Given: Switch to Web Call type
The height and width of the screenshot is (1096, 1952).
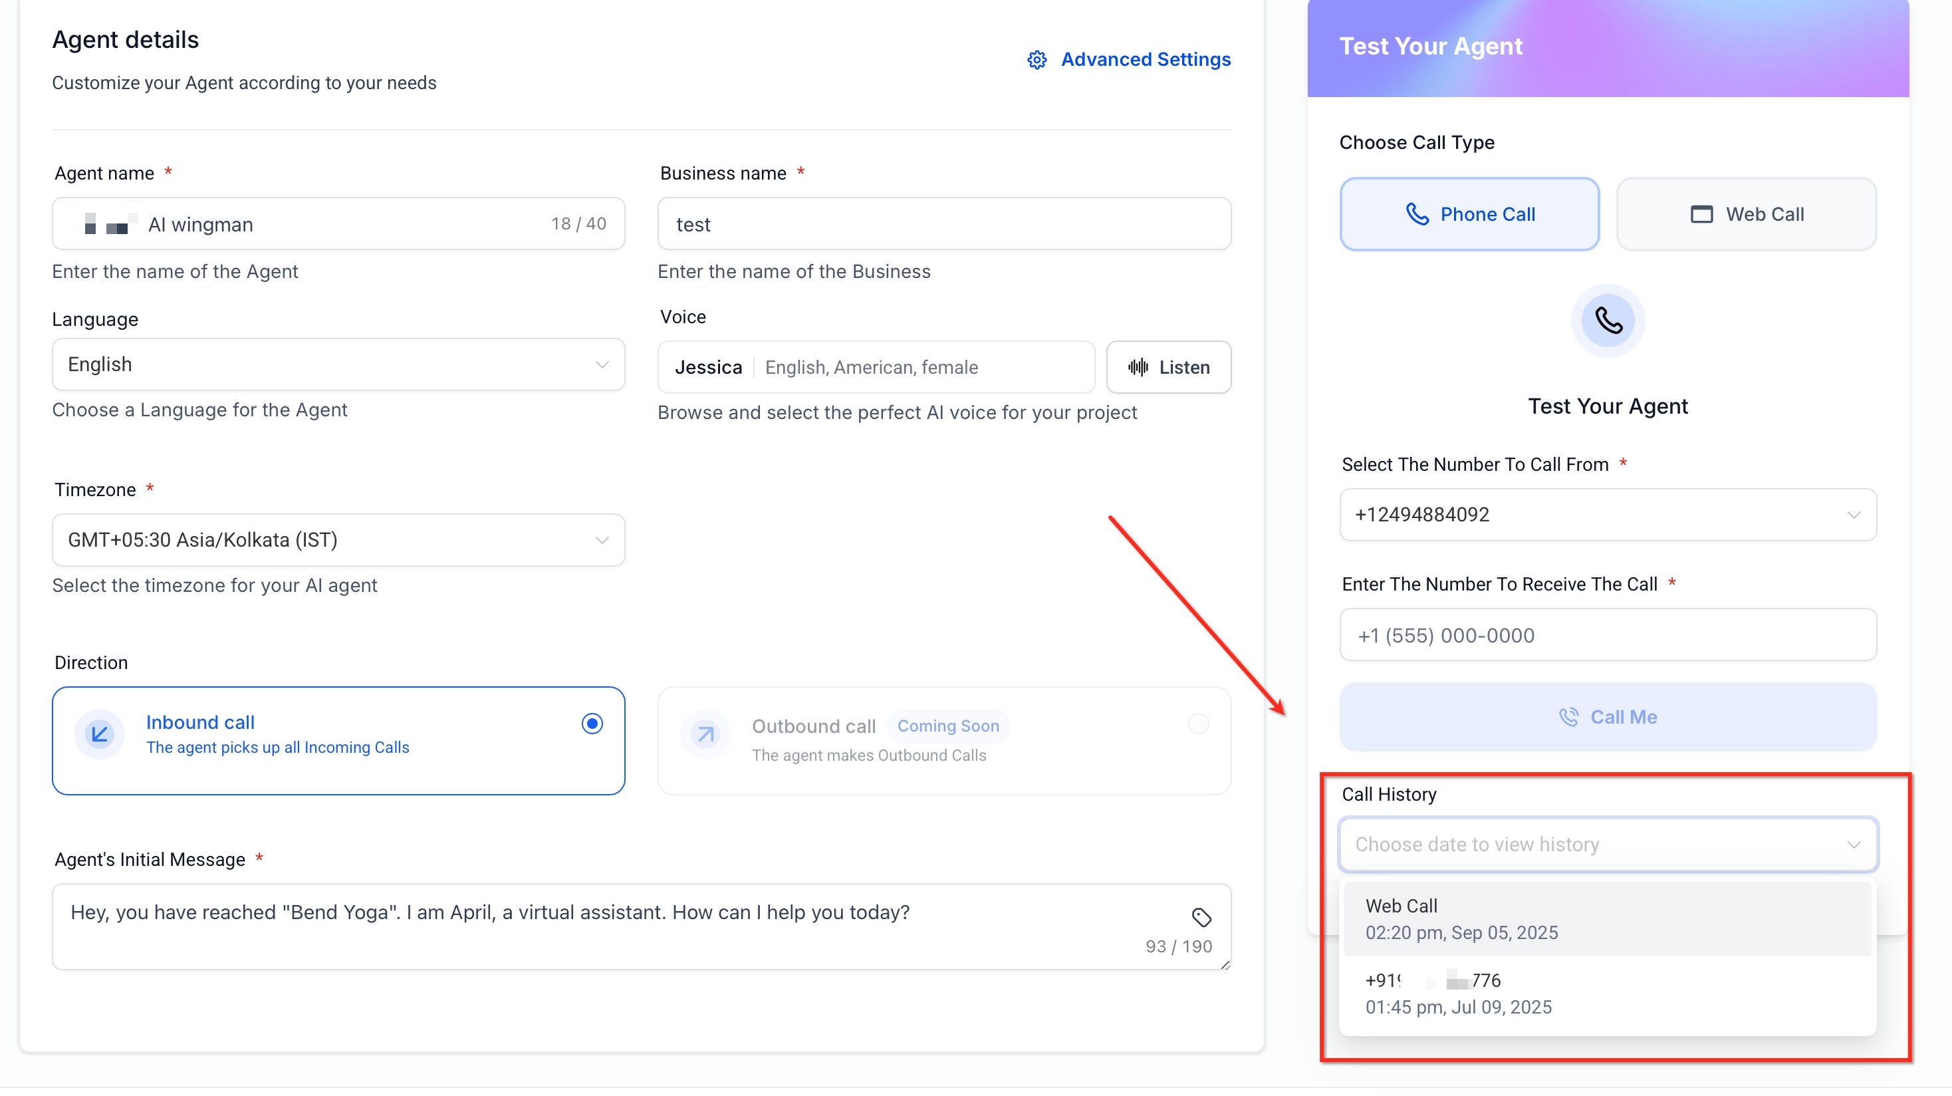Looking at the screenshot, I should click(x=1746, y=215).
